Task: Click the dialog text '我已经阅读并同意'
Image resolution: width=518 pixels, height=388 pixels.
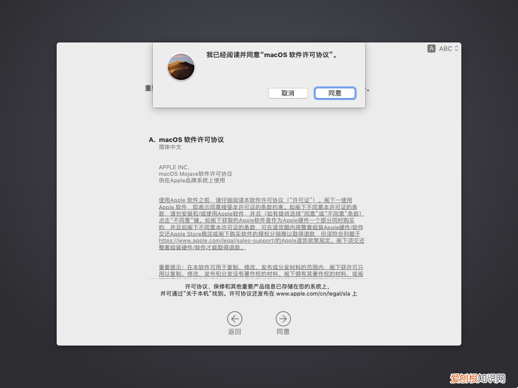Action: pyautogui.click(x=233, y=55)
